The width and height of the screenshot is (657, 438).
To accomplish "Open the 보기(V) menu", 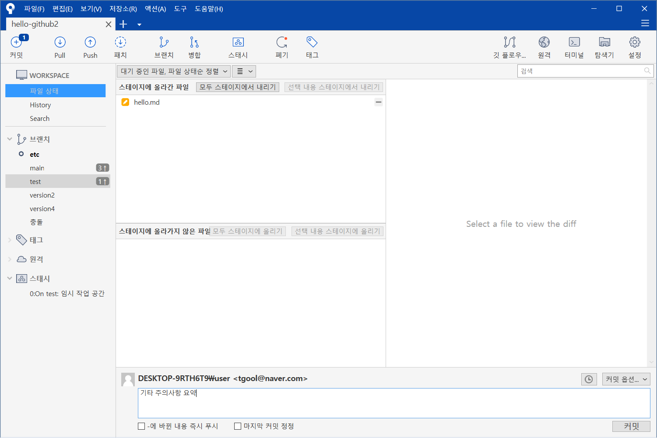I will pos(91,9).
